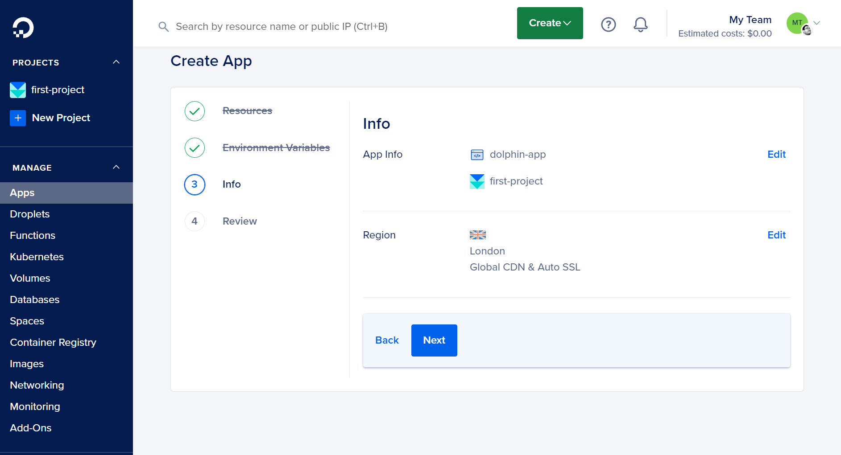The image size is (841, 455).
Task: Go to the Resources step
Action: click(x=247, y=111)
